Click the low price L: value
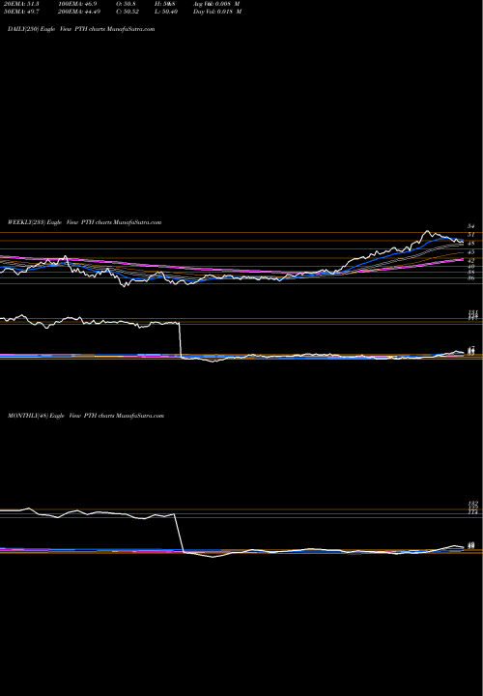The height and width of the screenshot is (696, 483). [167, 12]
